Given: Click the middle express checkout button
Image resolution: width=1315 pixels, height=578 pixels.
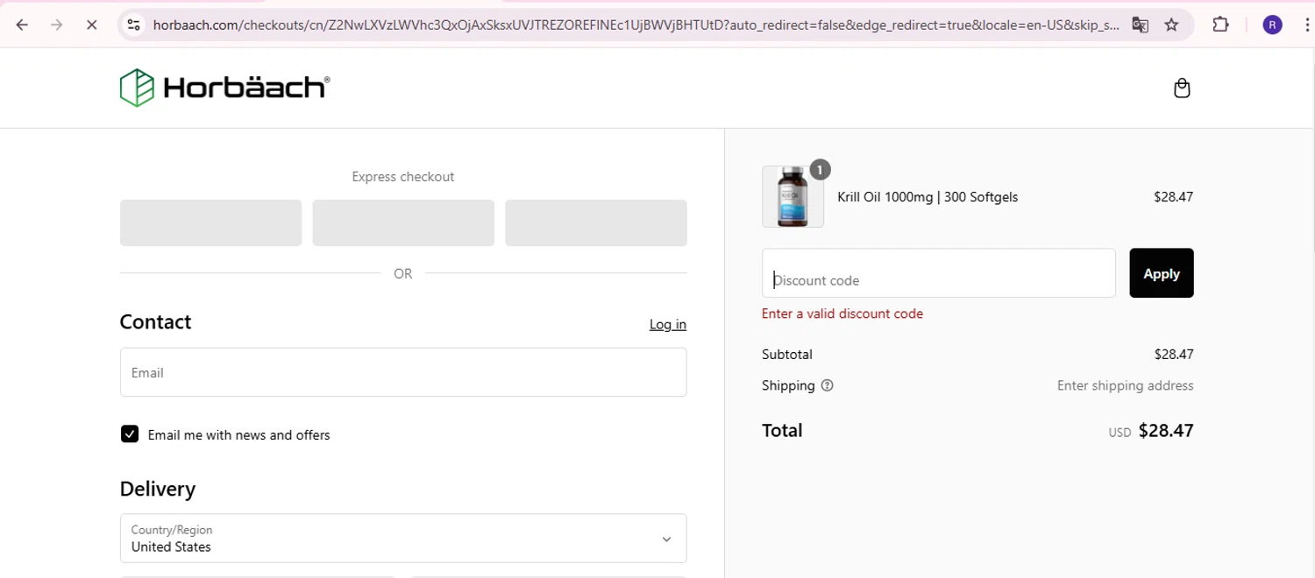Looking at the screenshot, I should [x=403, y=222].
